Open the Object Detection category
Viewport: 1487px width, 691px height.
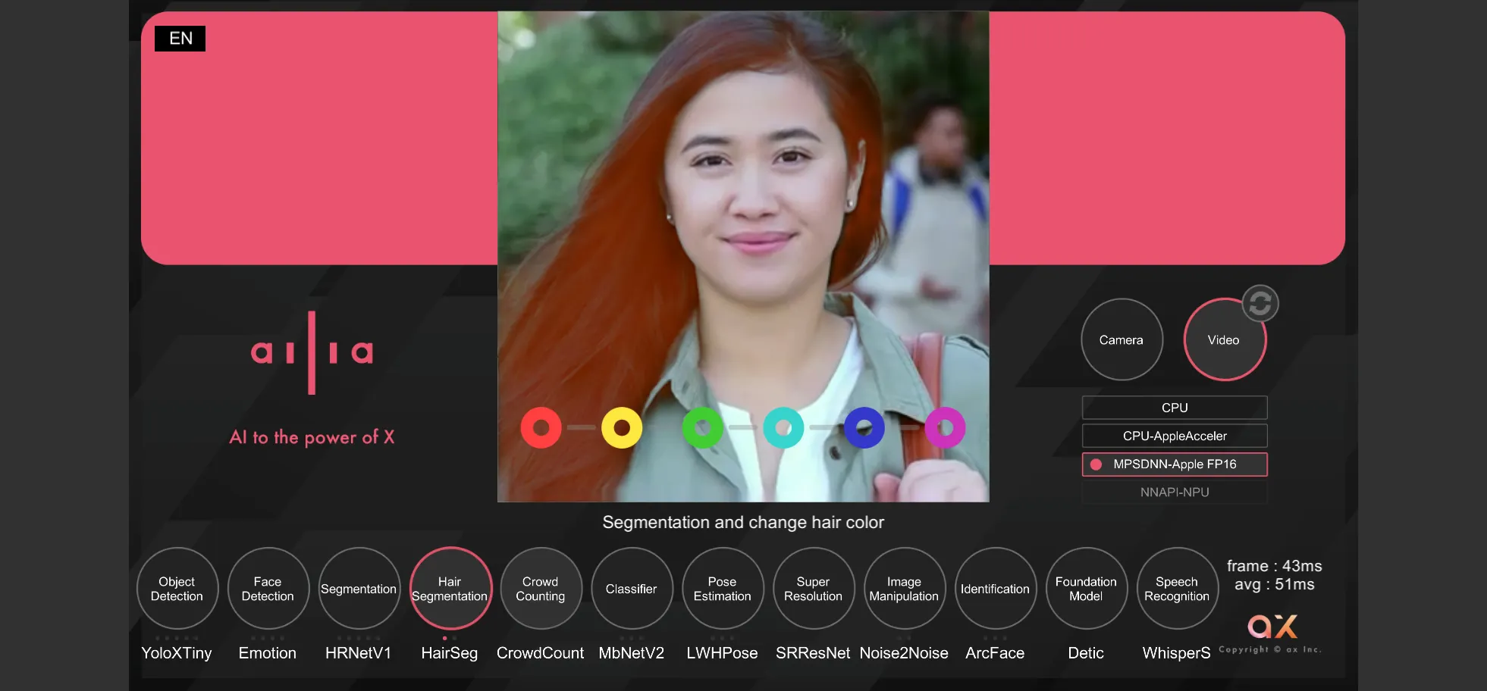tap(177, 589)
